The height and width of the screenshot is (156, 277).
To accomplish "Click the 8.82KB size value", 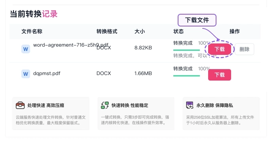I will tap(143, 48).
